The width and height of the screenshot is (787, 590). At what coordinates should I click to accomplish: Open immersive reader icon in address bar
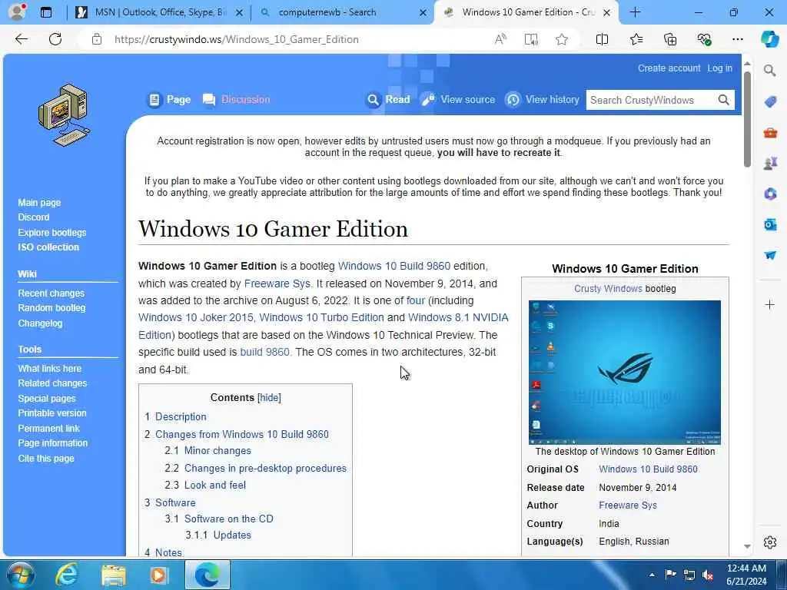(531, 39)
